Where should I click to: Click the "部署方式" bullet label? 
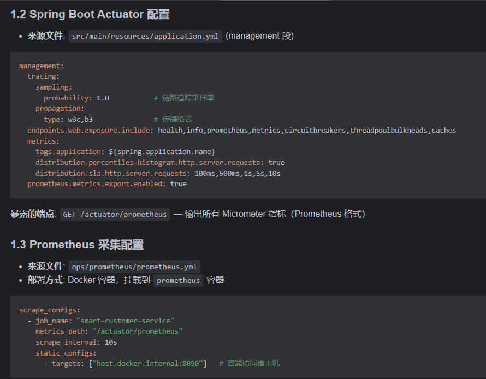45,280
